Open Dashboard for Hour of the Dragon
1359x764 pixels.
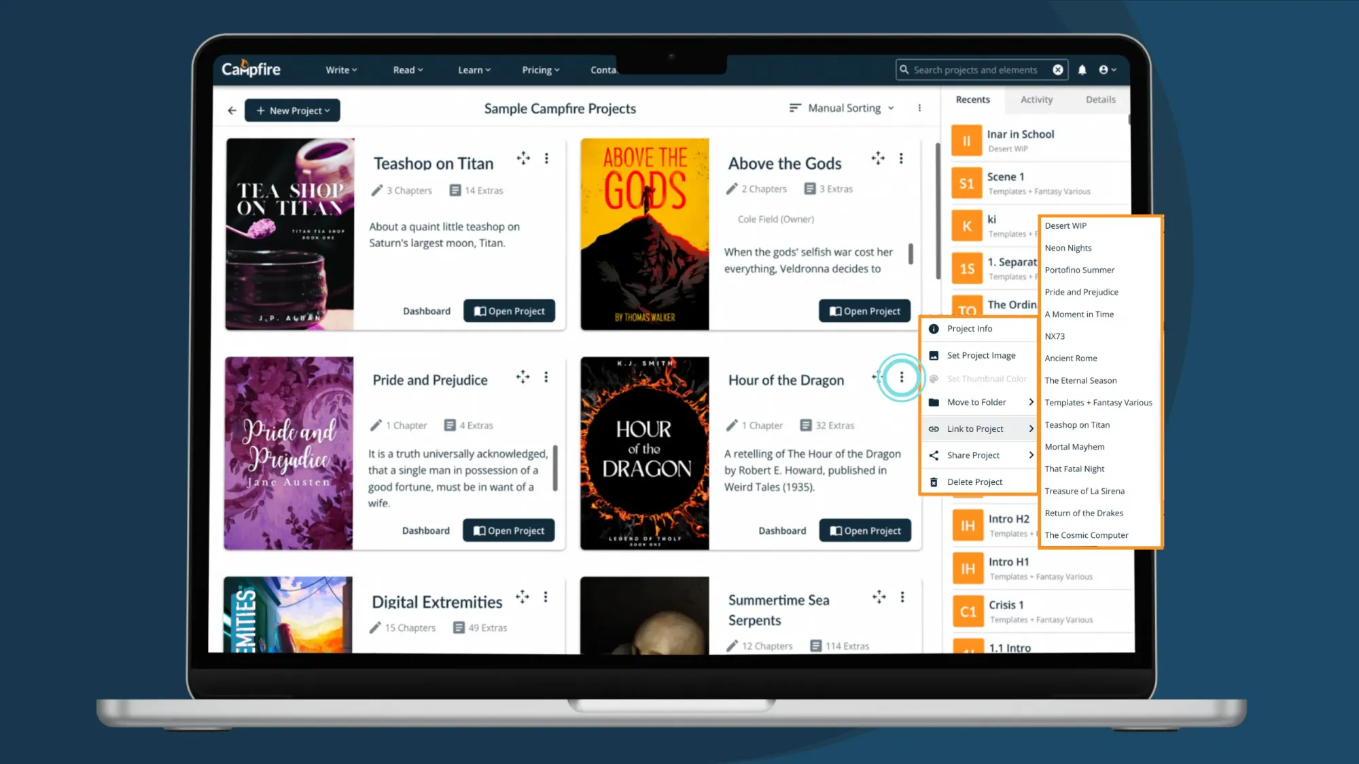[782, 530]
